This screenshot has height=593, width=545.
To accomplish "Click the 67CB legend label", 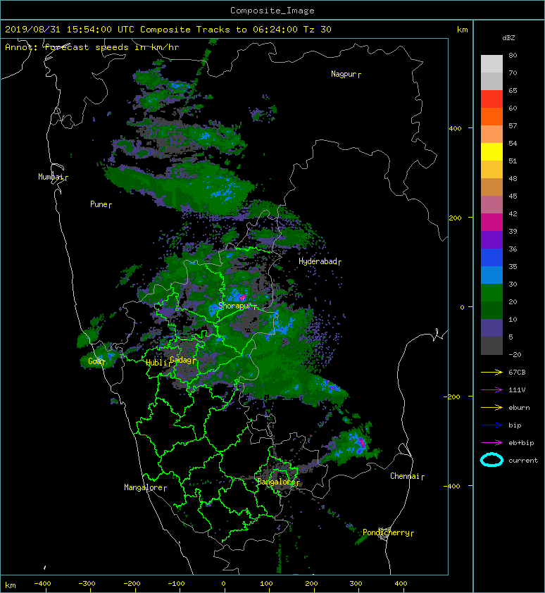I will (517, 372).
